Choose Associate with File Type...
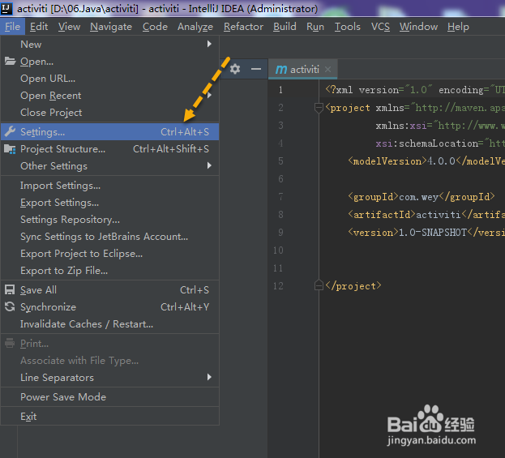The image size is (505, 458). point(109,361)
